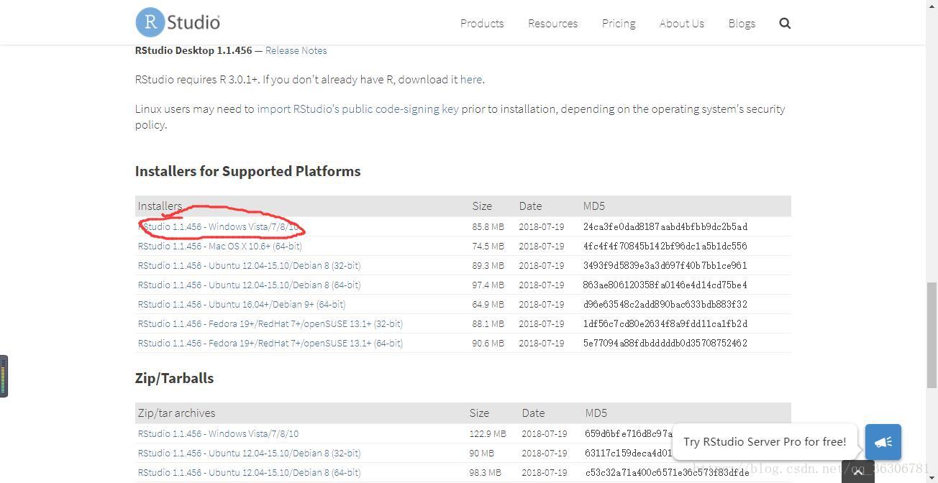Open import RStudio's public code-signing key link

[x=358, y=109]
